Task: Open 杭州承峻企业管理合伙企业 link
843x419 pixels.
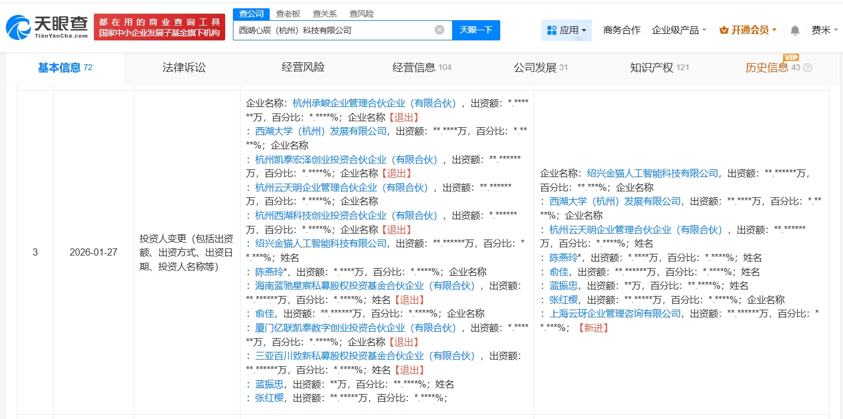Action: point(374,103)
